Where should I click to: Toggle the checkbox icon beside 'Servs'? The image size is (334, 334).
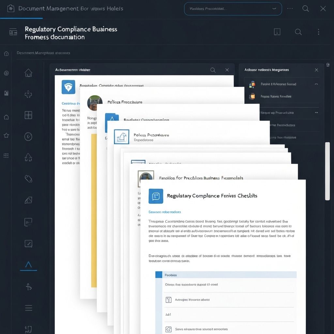tap(169, 329)
